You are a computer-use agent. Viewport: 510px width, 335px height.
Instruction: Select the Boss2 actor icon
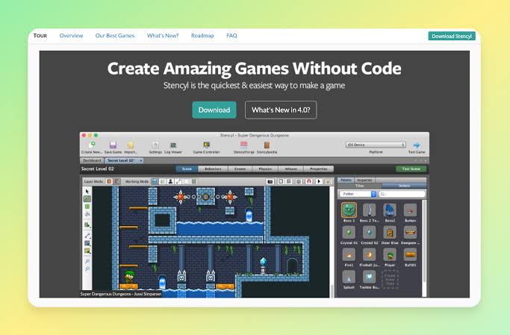click(390, 210)
